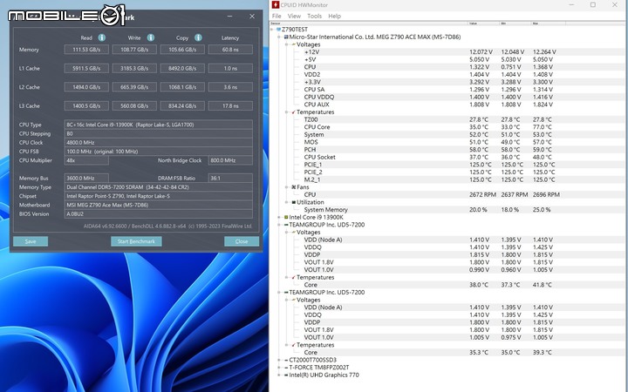
Task: Click the Read info icon in AIDA64
Action: [x=102, y=37]
